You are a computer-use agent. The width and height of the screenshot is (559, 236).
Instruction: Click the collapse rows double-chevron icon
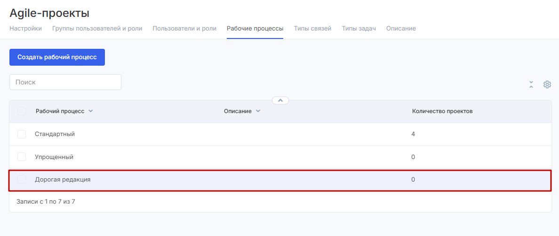pos(531,84)
